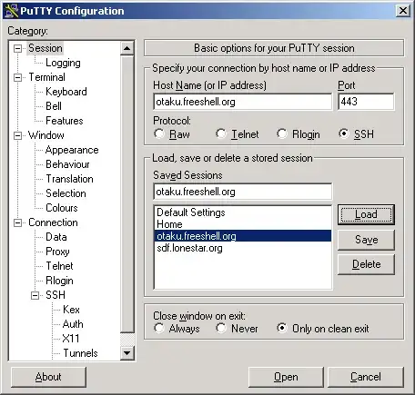415x395 pixels.
Task: Open the Selection category
Action: tap(66, 193)
